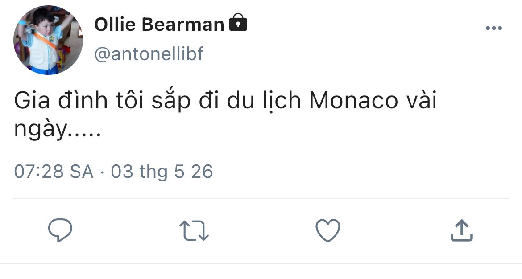Click the date "03 thg 5 26"
The width and height of the screenshot is (522, 279).
click(x=162, y=172)
